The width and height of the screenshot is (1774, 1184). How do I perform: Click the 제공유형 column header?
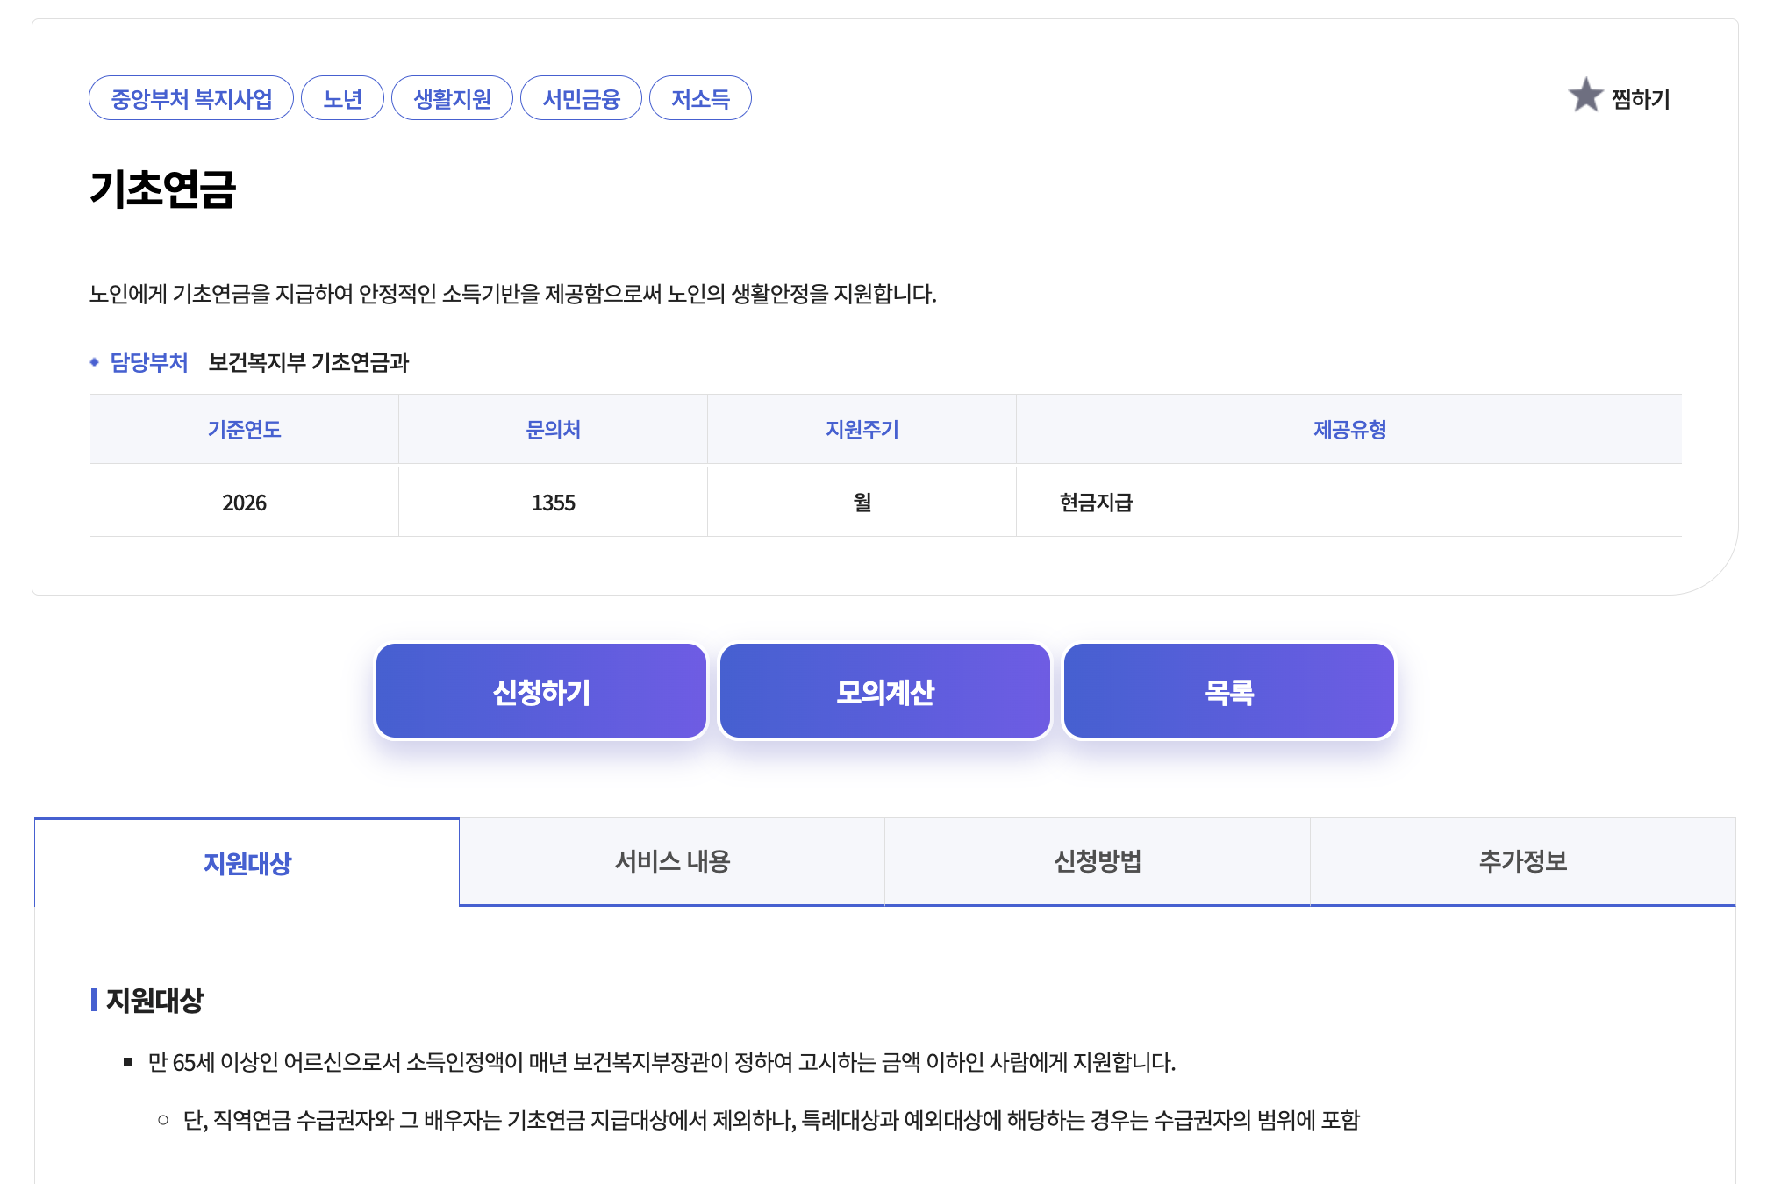click(x=1349, y=429)
